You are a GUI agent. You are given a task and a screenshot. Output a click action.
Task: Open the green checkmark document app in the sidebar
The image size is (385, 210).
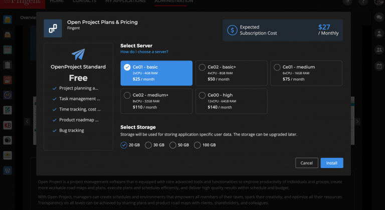(8, 110)
